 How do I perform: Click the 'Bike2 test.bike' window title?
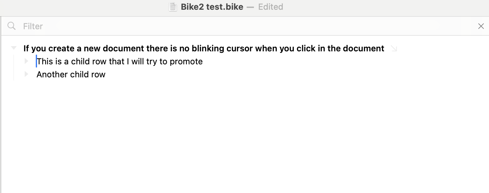[212, 7]
